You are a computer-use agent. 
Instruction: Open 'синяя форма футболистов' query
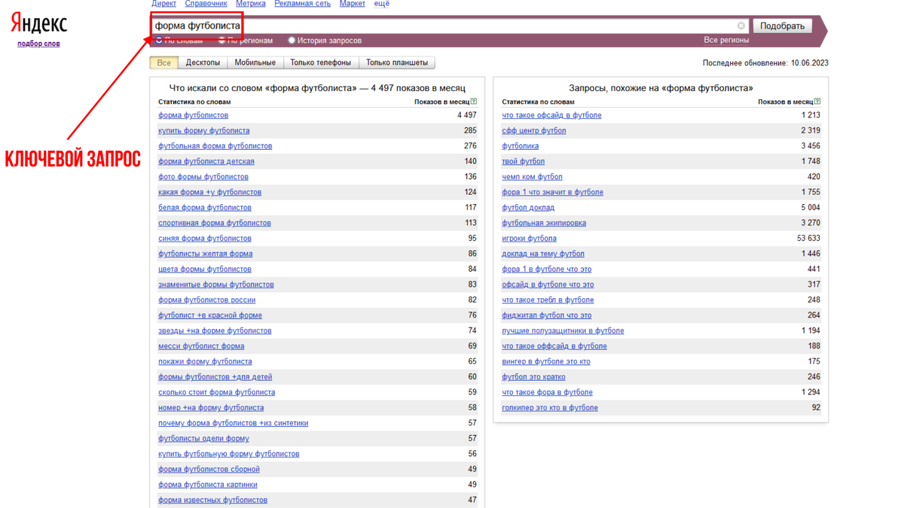[205, 239]
